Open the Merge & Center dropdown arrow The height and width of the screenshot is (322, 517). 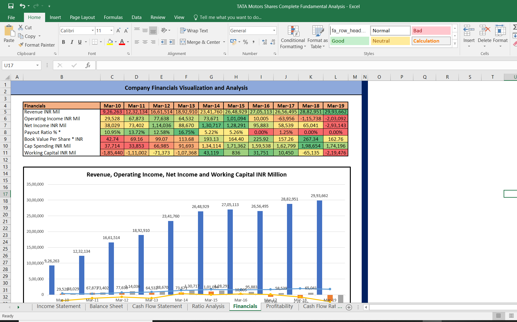224,42
